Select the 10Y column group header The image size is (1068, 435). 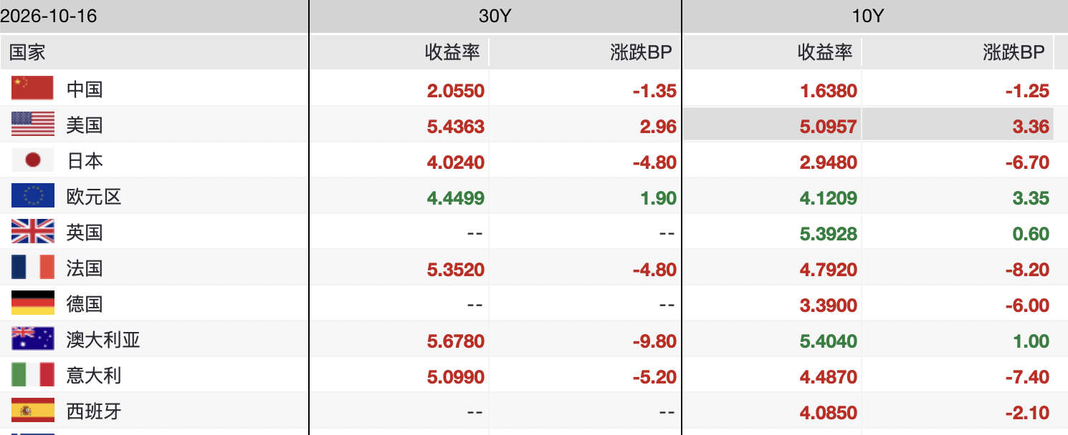(x=867, y=16)
